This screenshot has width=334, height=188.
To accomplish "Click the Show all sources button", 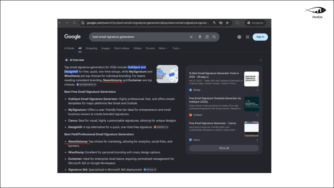I will 224,148.
